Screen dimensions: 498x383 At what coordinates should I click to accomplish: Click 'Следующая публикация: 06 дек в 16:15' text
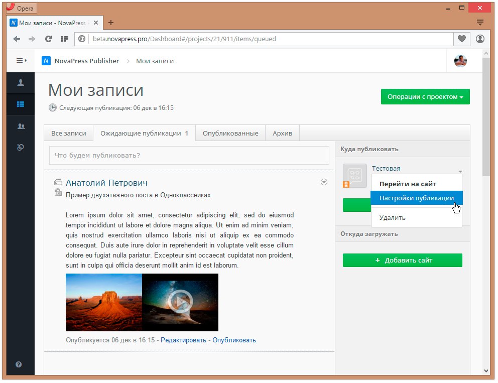click(116, 108)
